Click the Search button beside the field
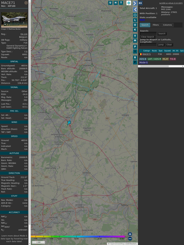The image size is (184, 245). [162, 34]
